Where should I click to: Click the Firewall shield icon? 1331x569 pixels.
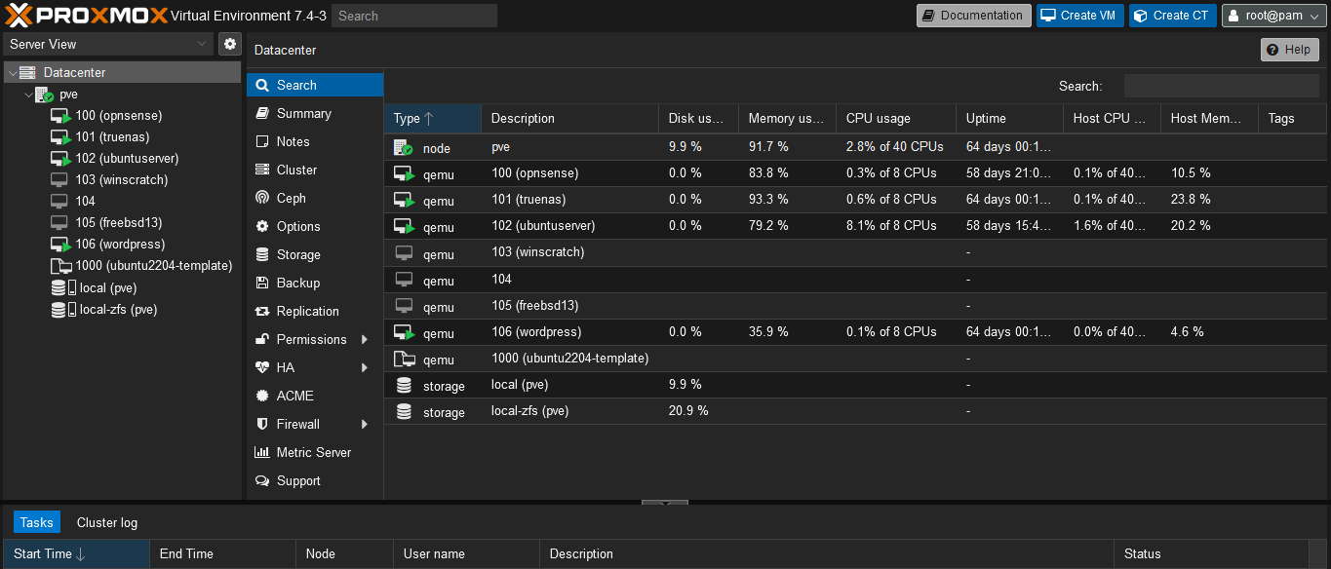click(261, 424)
